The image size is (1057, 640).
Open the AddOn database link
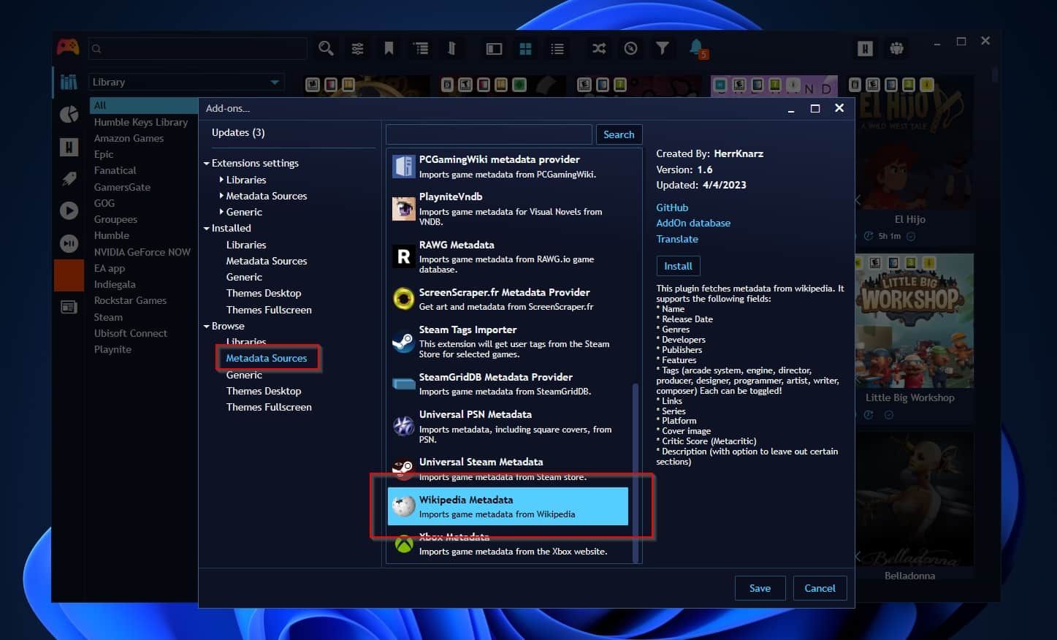[x=693, y=223]
